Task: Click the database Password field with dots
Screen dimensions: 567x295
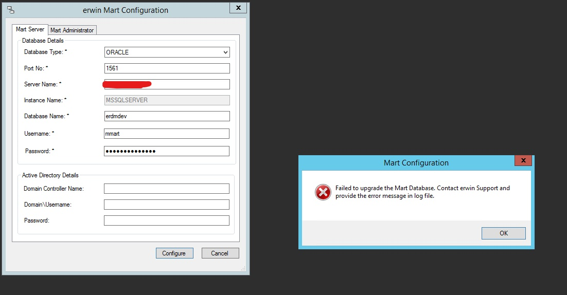Action: pos(167,151)
